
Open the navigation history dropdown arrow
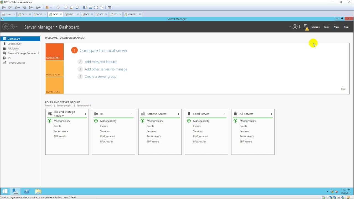(17, 27)
